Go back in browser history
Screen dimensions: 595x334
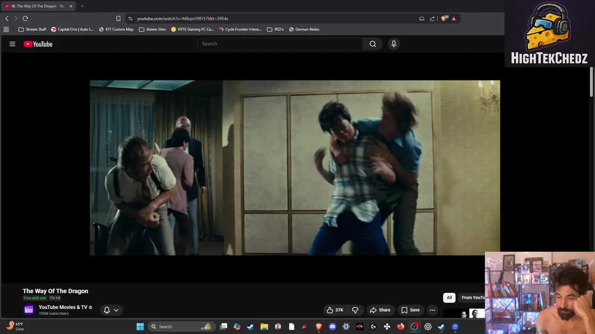click(x=7, y=19)
